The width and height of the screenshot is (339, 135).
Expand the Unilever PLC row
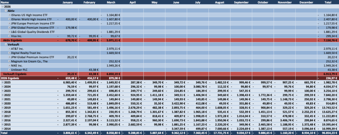pos(9,69)
